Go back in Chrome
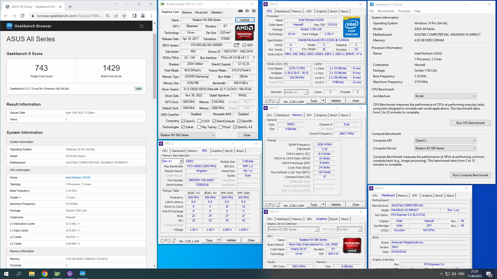The image size is (497, 279). tap(6, 16)
